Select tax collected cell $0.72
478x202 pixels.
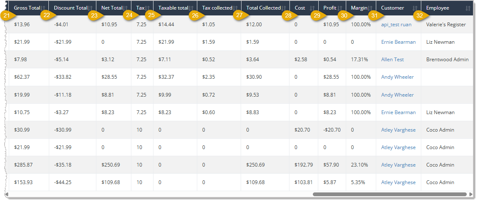coord(209,95)
